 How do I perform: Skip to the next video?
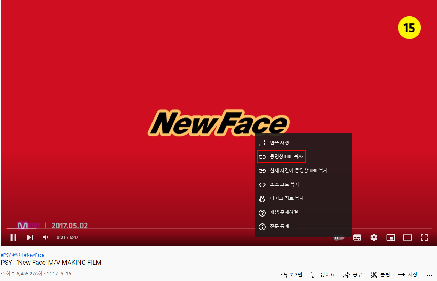pyautogui.click(x=30, y=237)
